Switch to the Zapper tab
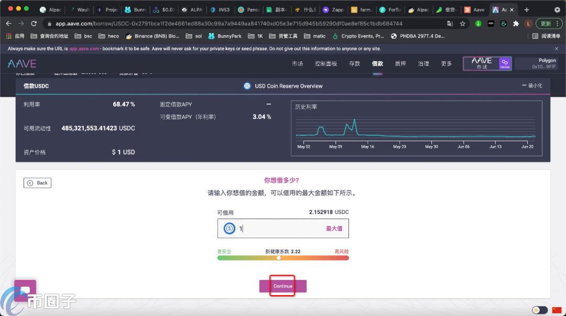This screenshot has height=316, width=566. 334,10
